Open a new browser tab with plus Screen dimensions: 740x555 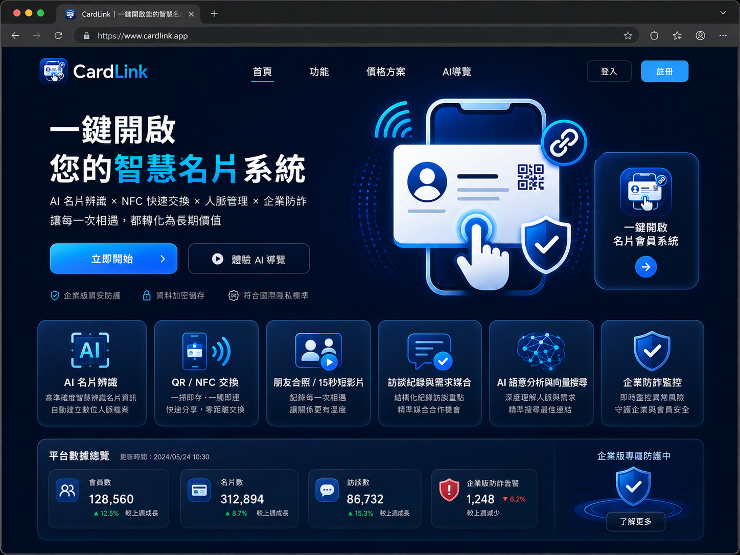214,14
